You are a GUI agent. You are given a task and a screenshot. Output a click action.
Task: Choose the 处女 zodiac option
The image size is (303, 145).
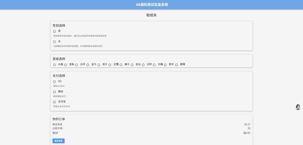tap(132, 65)
